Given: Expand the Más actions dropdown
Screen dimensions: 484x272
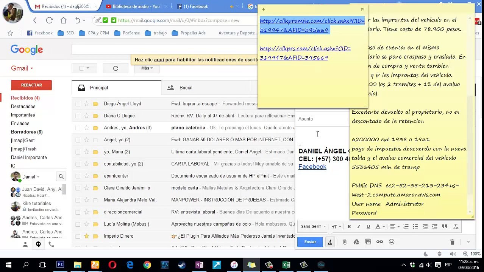Looking at the screenshot, I should [147, 68].
